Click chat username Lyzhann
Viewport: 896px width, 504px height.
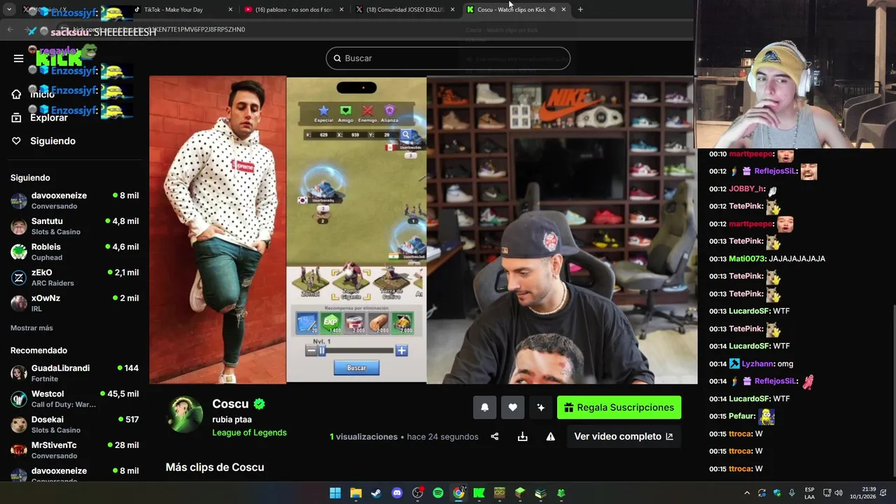tap(757, 363)
